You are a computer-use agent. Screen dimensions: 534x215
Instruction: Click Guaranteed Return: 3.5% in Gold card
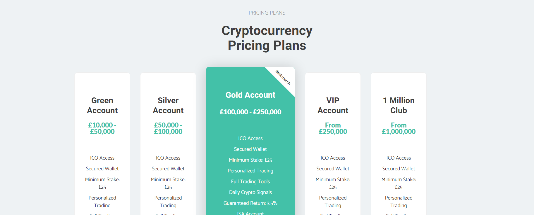coord(250,203)
